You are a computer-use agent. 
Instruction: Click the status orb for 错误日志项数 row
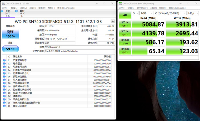click(x=4, y=106)
